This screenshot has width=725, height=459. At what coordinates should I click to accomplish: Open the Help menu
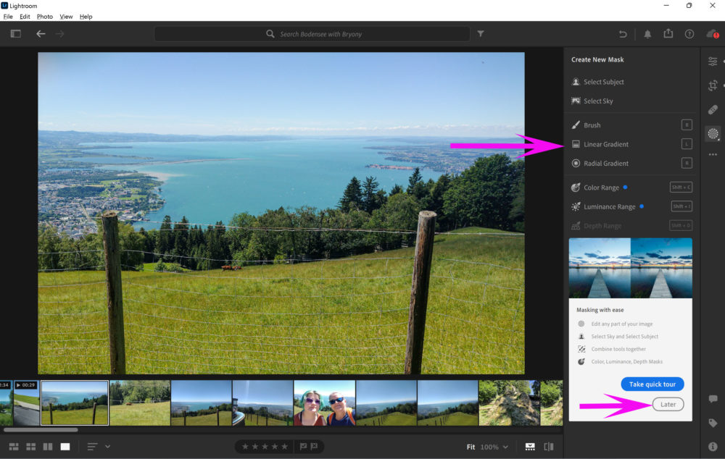coord(86,17)
